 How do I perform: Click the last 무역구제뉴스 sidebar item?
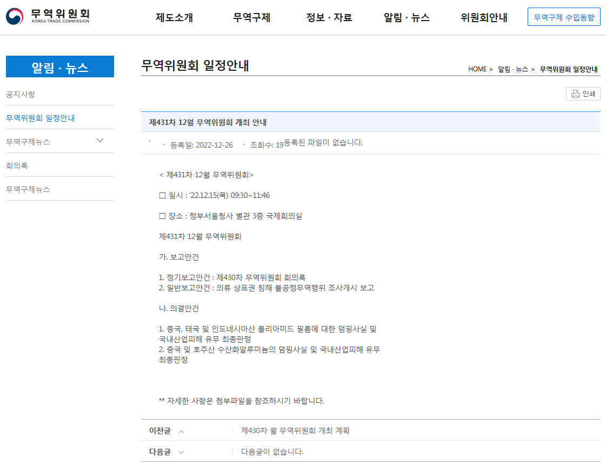tap(28, 190)
